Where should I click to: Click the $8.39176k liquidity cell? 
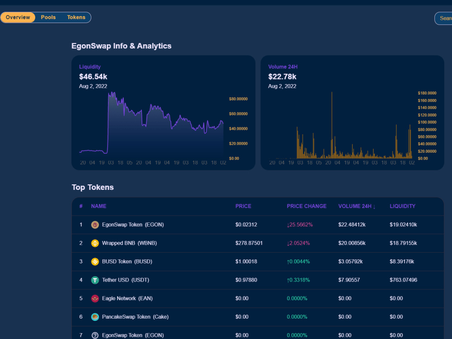tap(402, 262)
